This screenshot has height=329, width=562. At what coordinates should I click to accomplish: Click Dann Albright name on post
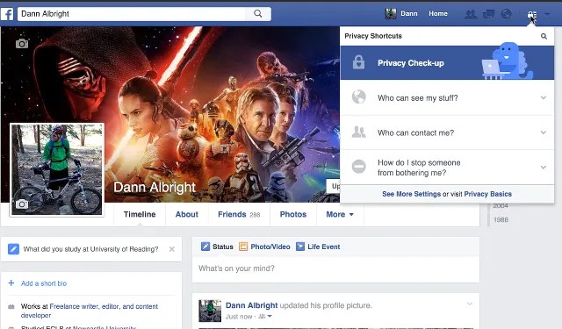pos(252,305)
